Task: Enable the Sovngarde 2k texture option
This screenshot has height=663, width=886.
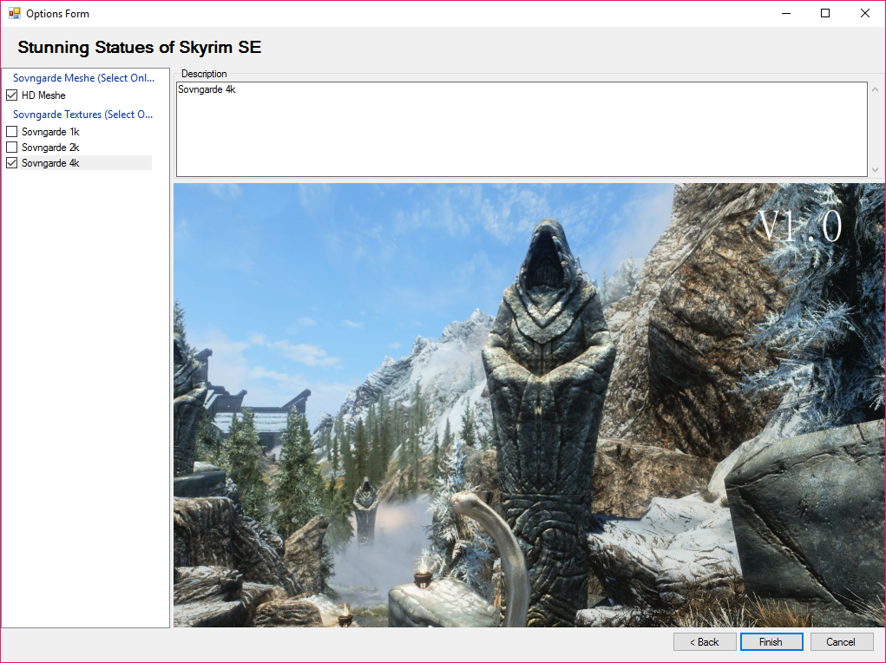Action: (x=12, y=148)
